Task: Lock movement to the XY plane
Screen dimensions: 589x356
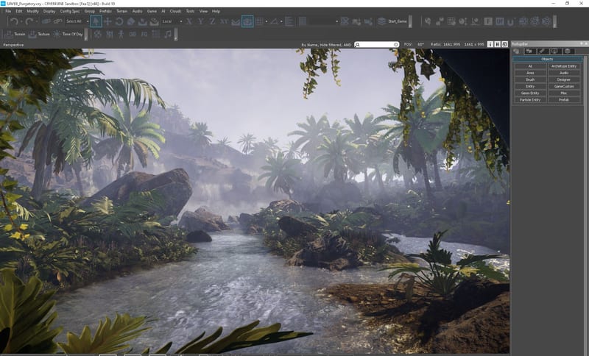Action: (224, 21)
